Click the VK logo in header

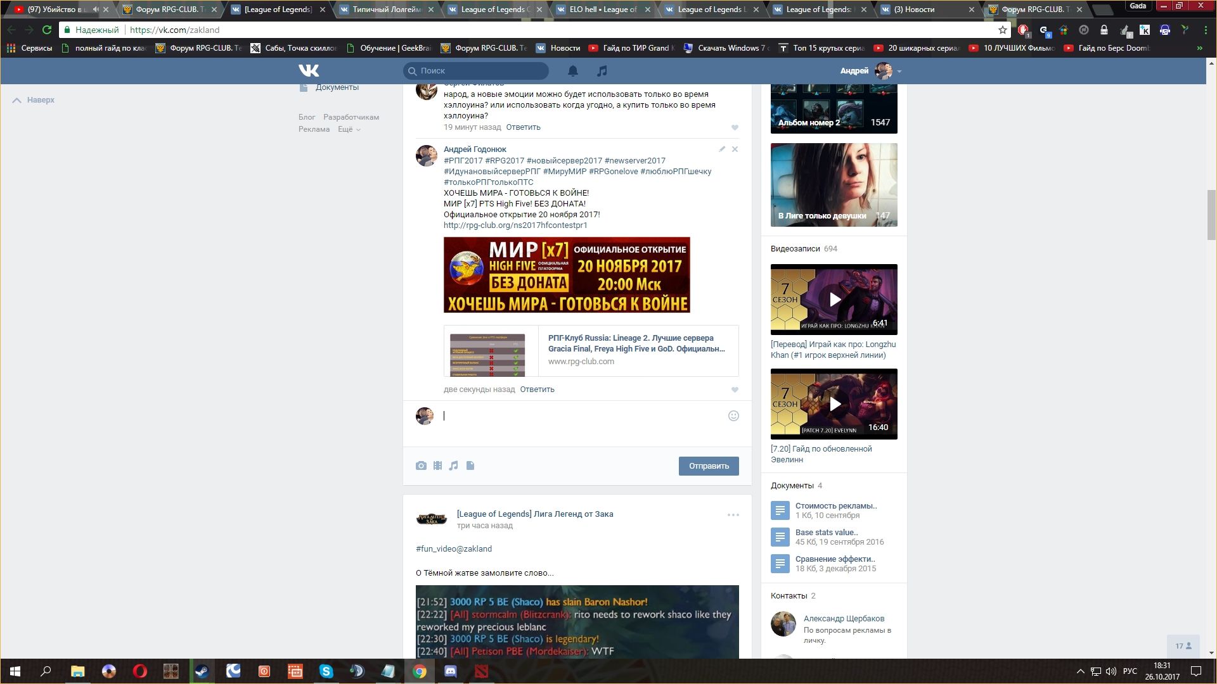pos(309,70)
